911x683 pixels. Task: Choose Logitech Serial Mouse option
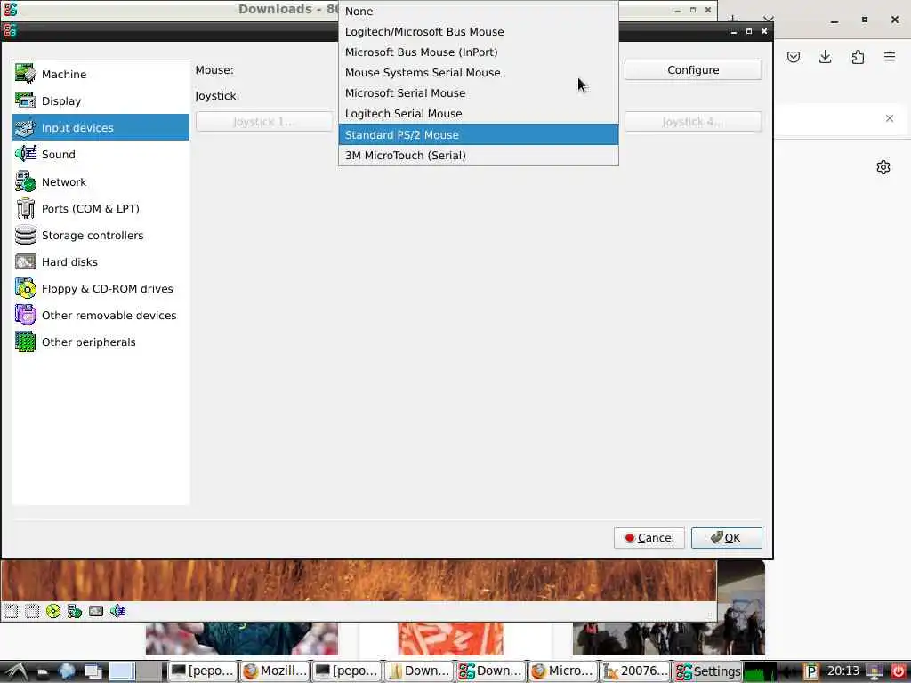click(478, 114)
